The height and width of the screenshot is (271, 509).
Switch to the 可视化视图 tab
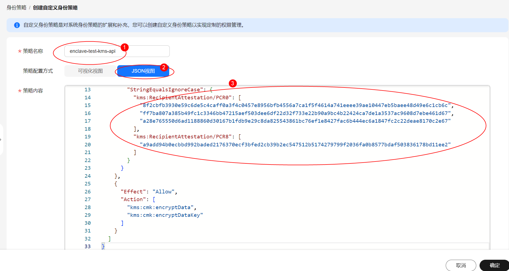pyautogui.click(x=90, y=71)
